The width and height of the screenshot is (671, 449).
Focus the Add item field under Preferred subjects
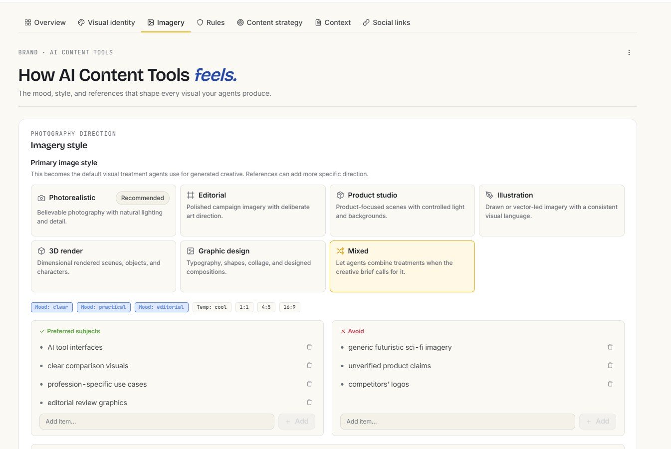[x=157, y=422]
